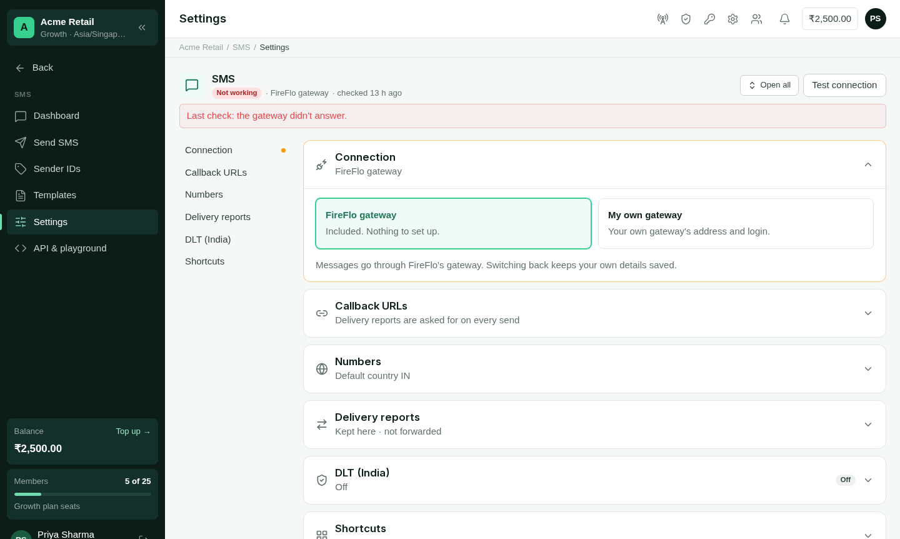Collapse the sidebar with double-chevron icon

(x=142, y=28)
